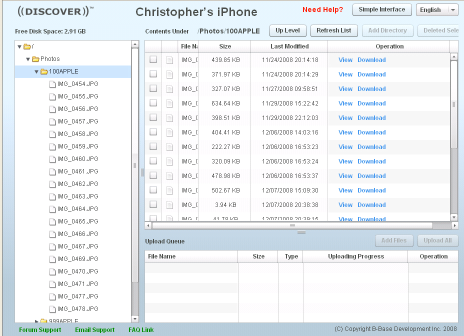Click file icon beside IMG_0464.JPG in tree
The image size is (464, 336).
(52, 209)
